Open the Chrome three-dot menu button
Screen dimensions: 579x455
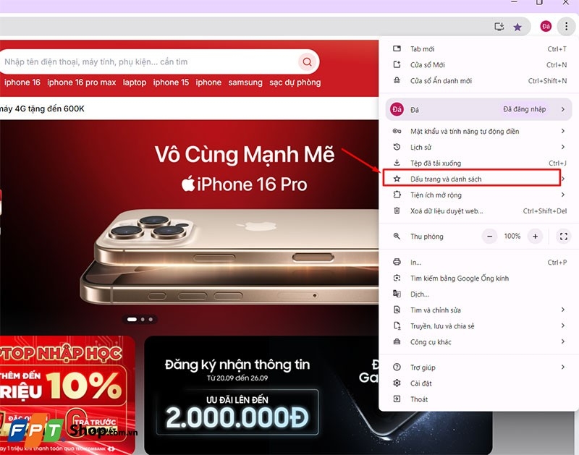click(x=566, y=26)
